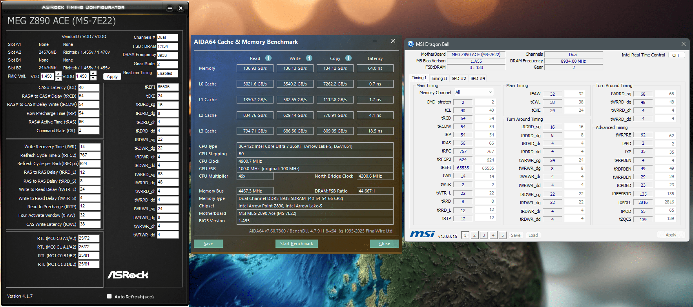693x307 pixels.
Task: Click the Memory Read 136.93 GB/s result
Action: pos(255,68)
